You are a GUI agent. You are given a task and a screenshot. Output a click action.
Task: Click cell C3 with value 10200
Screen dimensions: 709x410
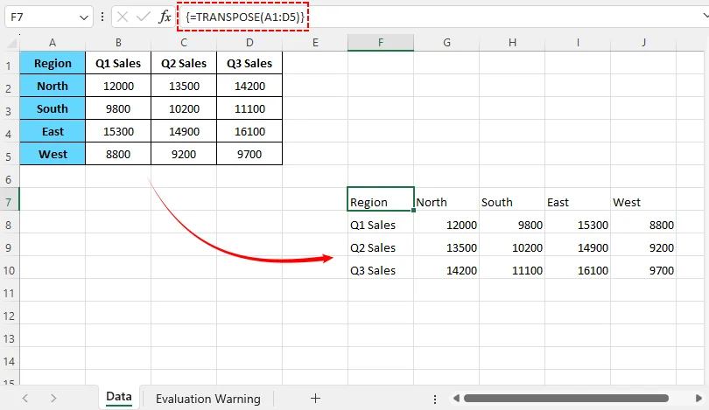point(184,108)
